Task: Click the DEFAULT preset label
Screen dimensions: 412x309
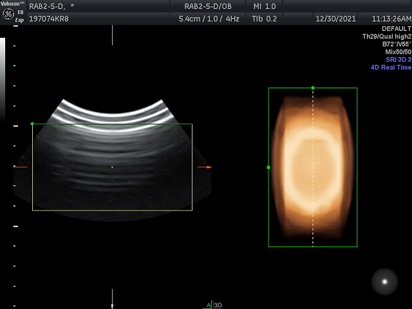Action: coord(396,29)
